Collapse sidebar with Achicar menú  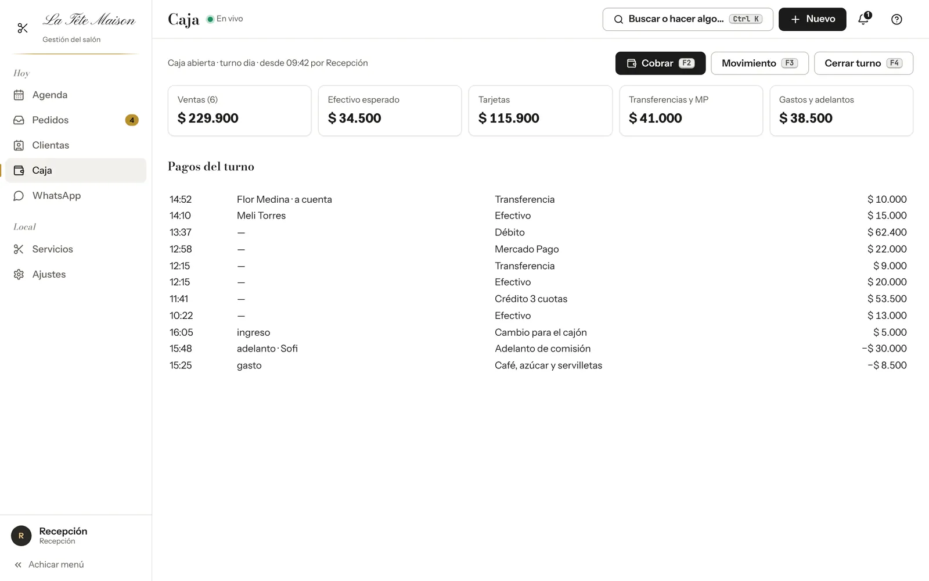(x=76, y=565)
